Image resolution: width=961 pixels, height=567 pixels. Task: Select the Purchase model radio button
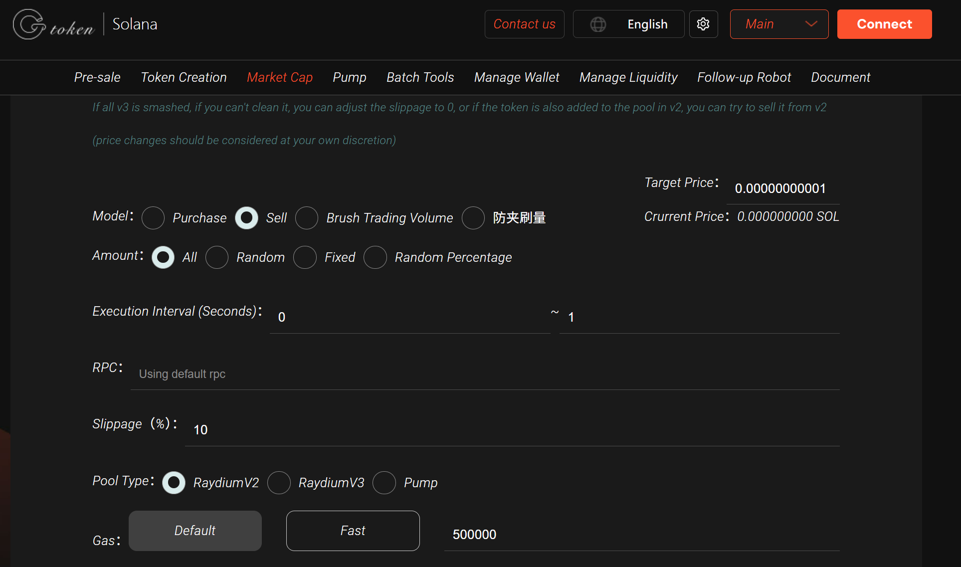(153, 218)
